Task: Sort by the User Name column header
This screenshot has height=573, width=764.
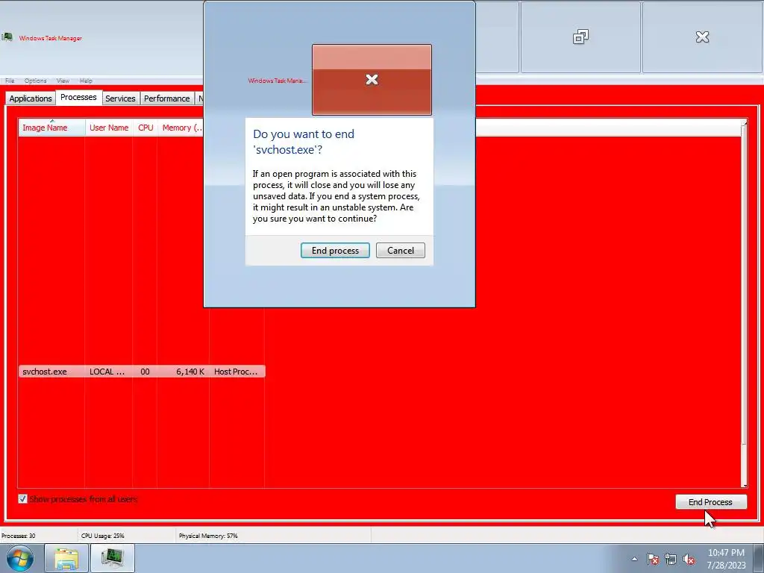Action: [x=109, y=128]
